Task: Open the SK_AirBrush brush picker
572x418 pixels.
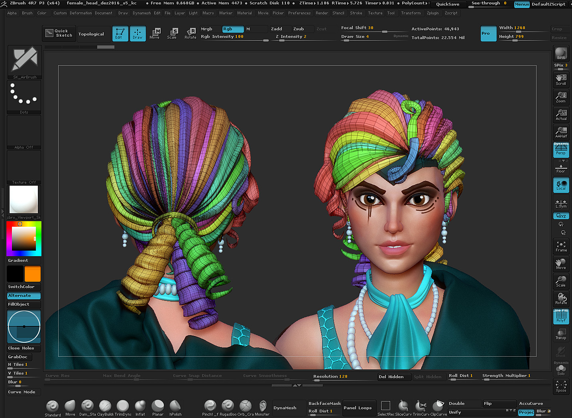Action: point(24,62)
